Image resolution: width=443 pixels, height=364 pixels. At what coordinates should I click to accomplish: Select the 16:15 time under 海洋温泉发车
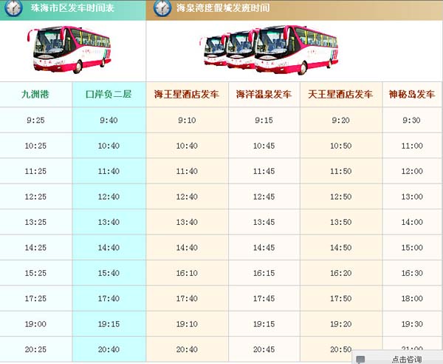264,273
